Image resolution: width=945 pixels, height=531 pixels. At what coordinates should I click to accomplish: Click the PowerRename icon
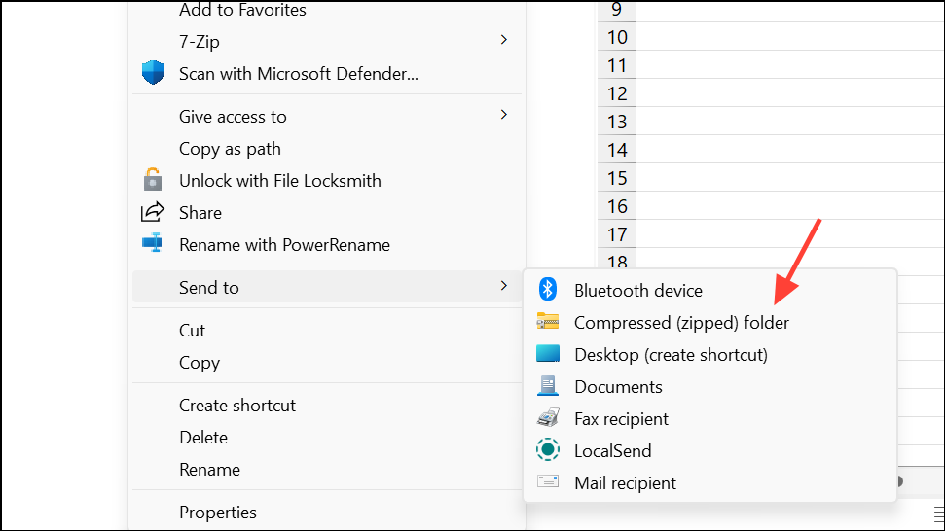coord(153,244)
